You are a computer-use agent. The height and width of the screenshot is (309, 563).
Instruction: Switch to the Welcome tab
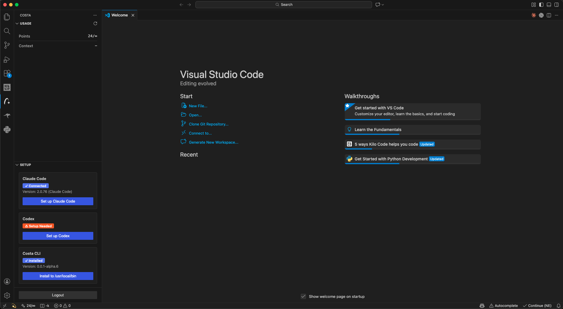click(119, 15)
